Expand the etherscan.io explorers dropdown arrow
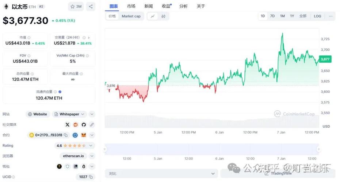 point(92,156)
